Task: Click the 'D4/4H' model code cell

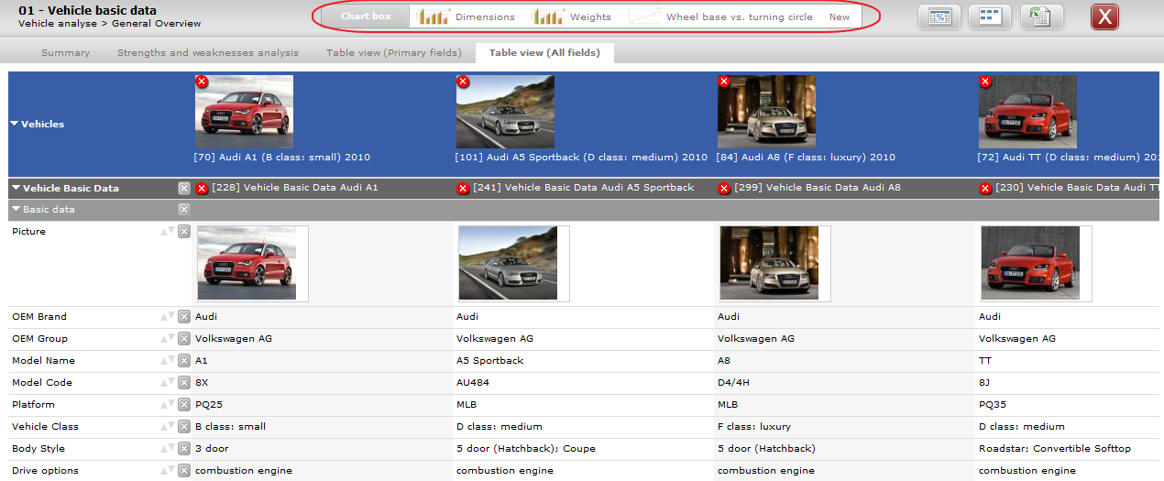Action: 734,383
